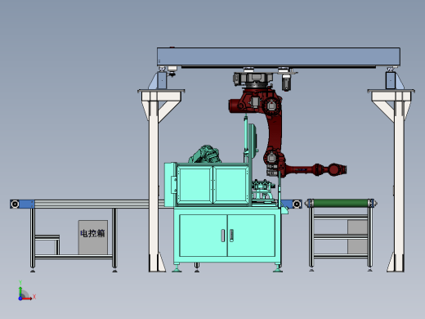Viewport: 425px width, 319px height.
Task: Select the gray box labeled 电控箱
Action: [x=93, y=237]
